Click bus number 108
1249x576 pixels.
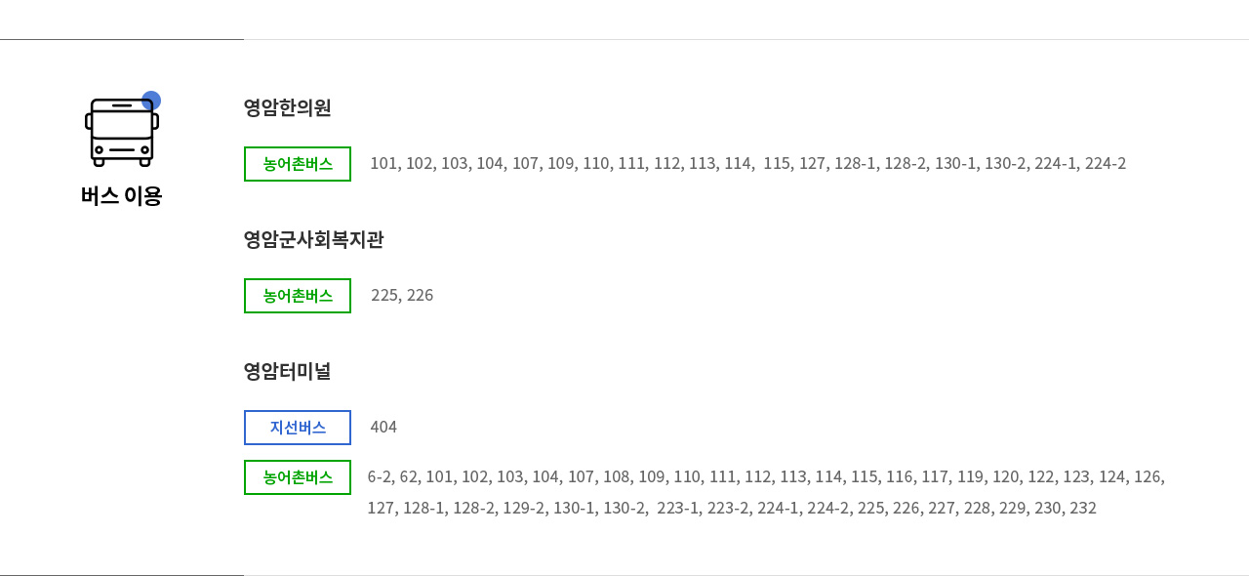pos(616,477)
